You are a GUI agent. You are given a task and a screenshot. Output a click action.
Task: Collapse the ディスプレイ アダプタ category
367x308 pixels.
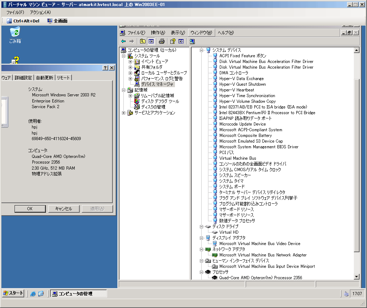[201, 238]
